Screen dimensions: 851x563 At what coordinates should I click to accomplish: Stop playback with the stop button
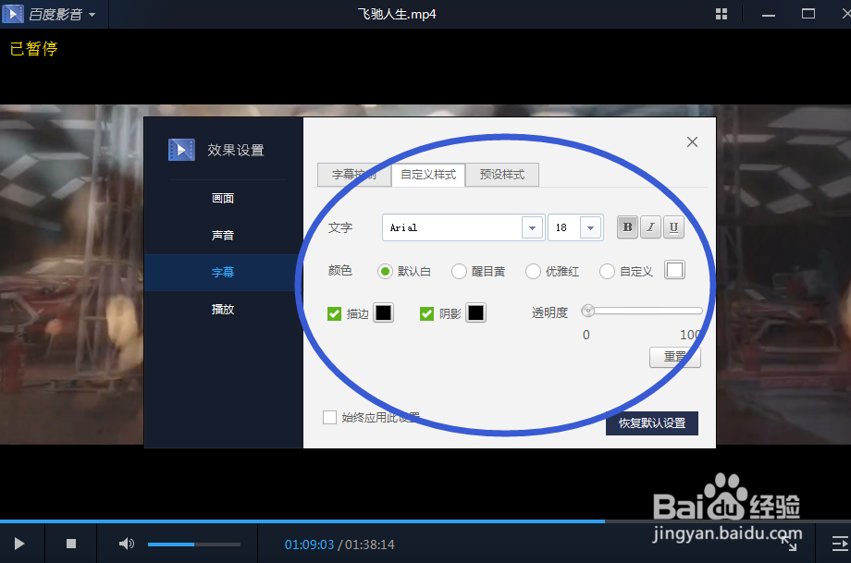71,544
